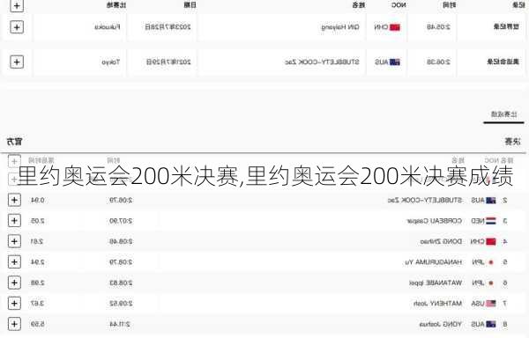The image size is (529, 338).
Task: Click the 官方 status label
Action: click(14, 142)
